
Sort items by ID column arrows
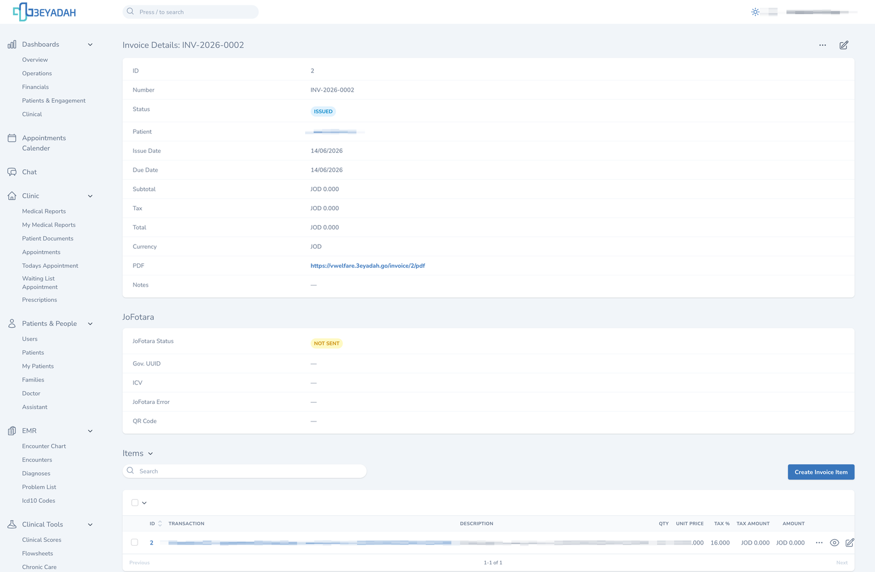[160, 524]
